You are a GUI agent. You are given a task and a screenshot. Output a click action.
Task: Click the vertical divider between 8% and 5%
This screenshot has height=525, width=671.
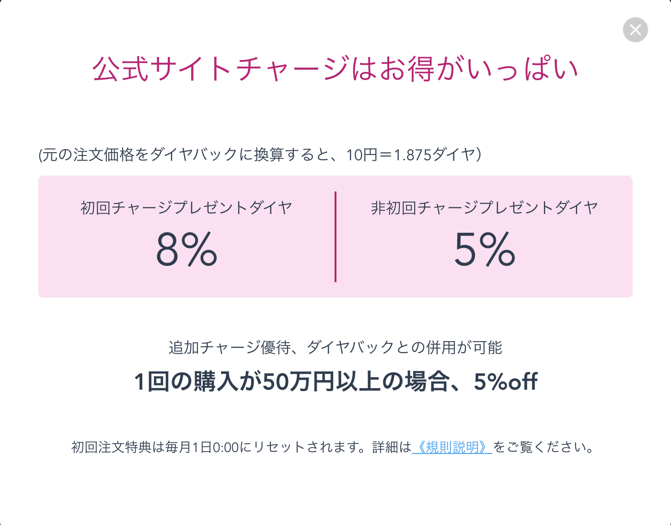(x=335, y=237)
